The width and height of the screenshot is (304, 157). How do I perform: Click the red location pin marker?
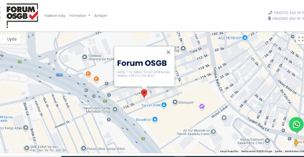(x=144, y=94)
